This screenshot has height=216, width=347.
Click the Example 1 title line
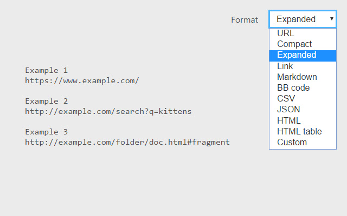[47, 70]
